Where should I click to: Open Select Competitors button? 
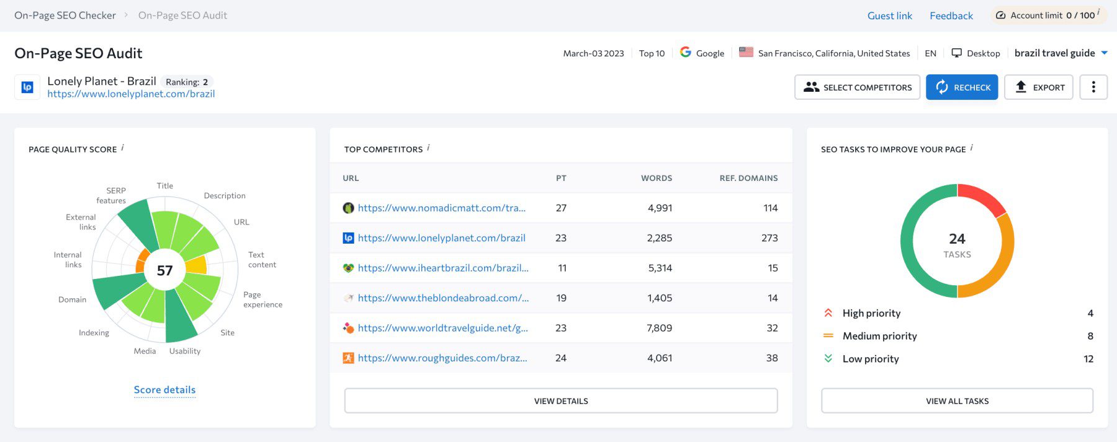pos(857,87)
